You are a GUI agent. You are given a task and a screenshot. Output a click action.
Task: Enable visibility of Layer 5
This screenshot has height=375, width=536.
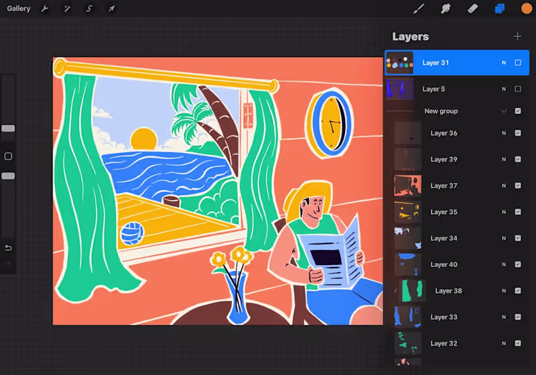518,89
